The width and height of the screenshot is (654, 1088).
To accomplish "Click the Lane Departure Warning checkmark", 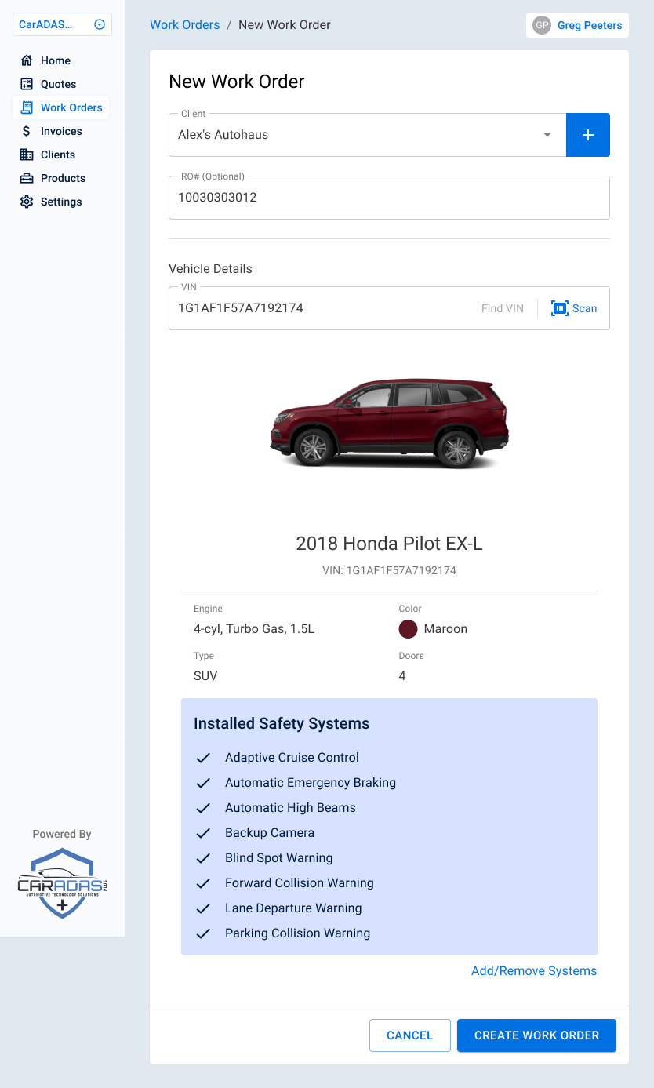I will pyautogui.click(x=203, y=908).
